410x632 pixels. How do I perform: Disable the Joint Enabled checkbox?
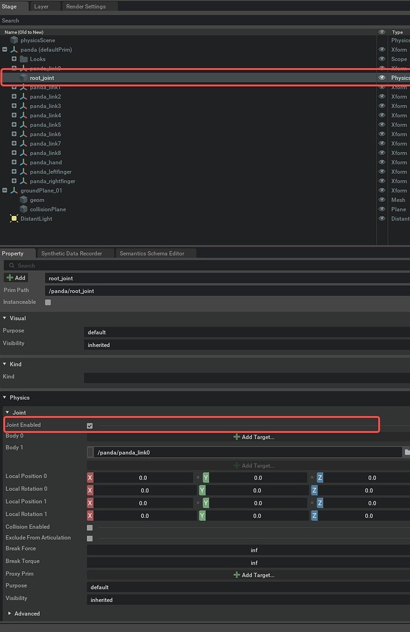click(x=90, y=425)
